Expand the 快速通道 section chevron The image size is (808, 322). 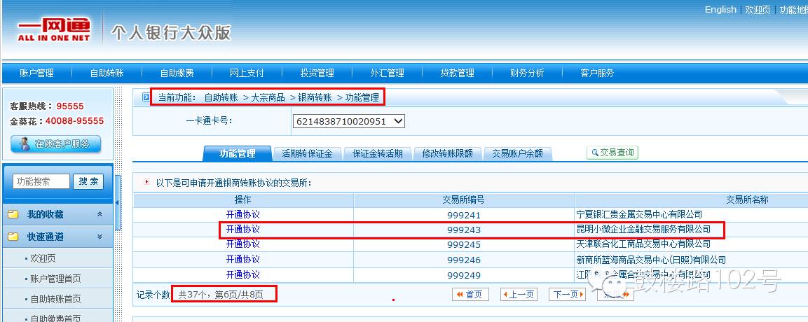[100, 237]
